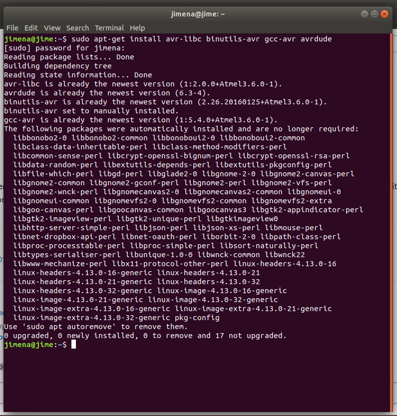Click package name 'libfile-which-perl'
Screen dimensions: 397x416
click(53, 174)
